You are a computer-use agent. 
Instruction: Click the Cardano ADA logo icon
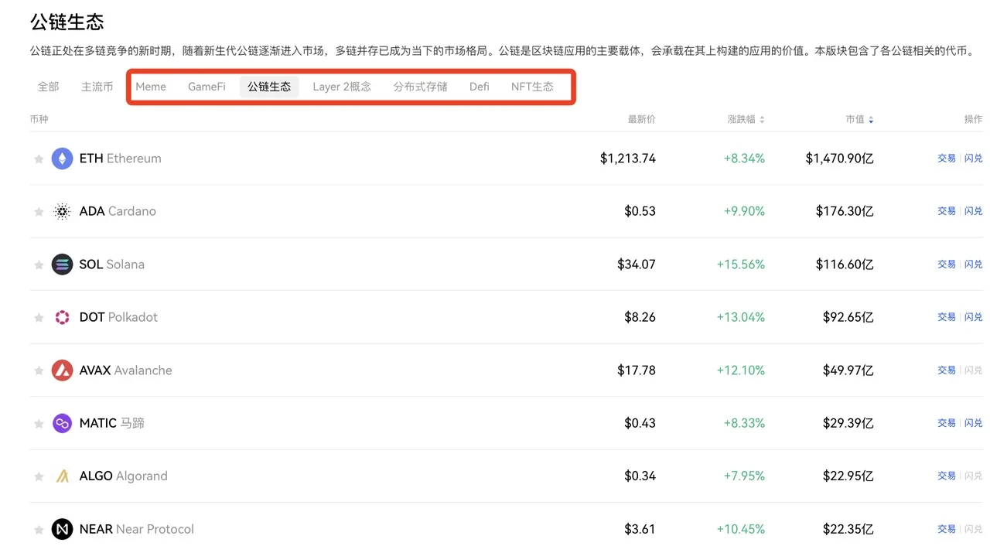[x=62, y=211]
